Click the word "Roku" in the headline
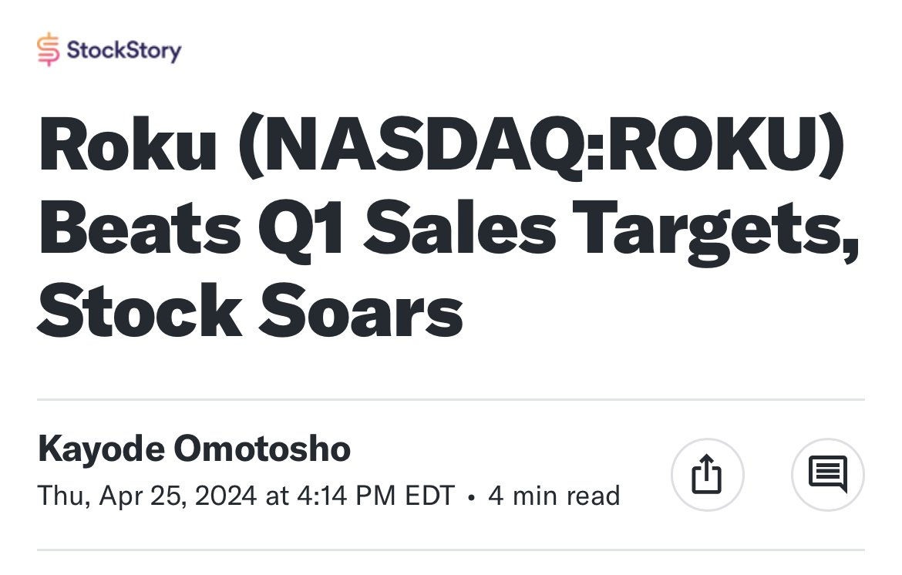The width and height of the screenshot is (902, 575). [x=128, y=145]
